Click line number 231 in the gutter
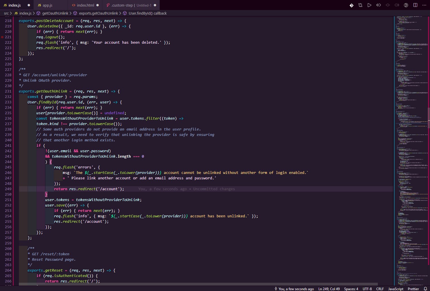 click(8, 91)
